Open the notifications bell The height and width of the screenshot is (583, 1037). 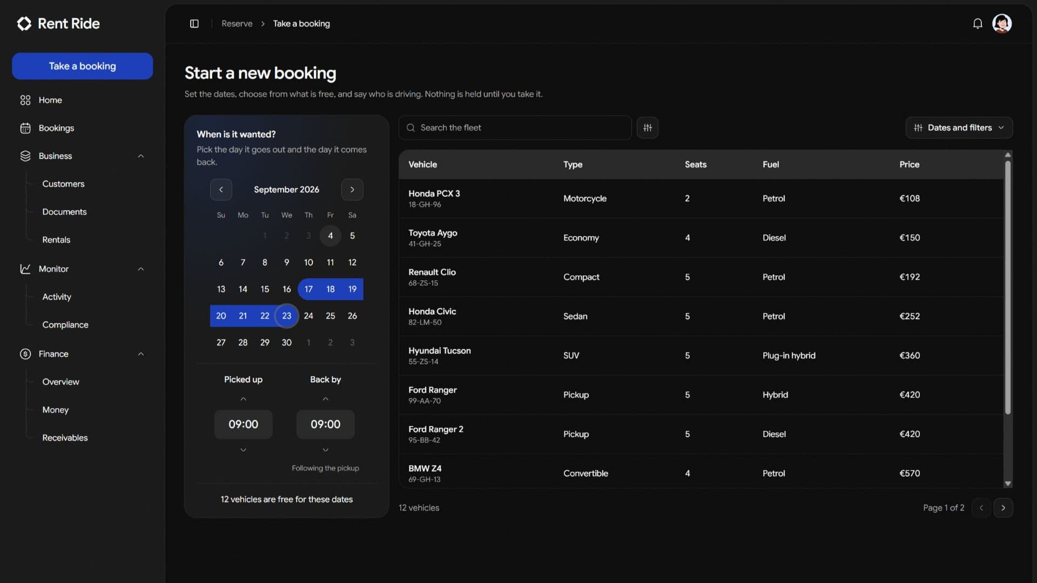click(x=978, y=24)
